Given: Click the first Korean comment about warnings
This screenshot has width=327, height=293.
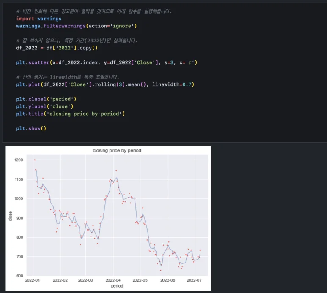Looking at the screenshot, I should [94, 11].
